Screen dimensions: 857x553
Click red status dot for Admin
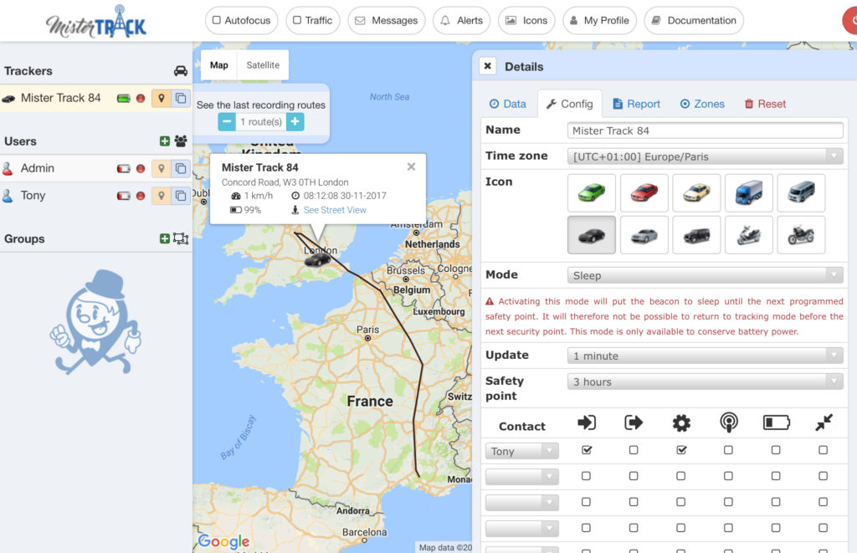coord(141,169)
